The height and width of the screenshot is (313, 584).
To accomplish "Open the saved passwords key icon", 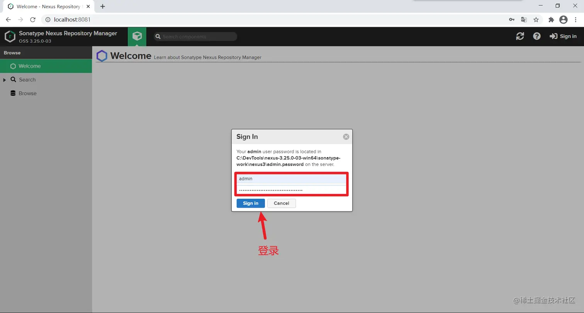I will (512, 20).
